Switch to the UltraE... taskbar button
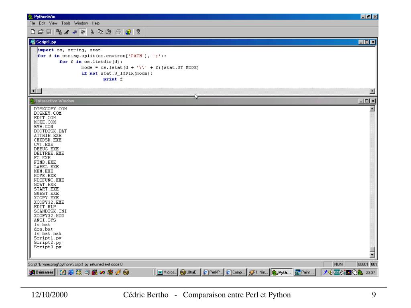The width and height of the screenshot is (411, 308). click(190, 272)
